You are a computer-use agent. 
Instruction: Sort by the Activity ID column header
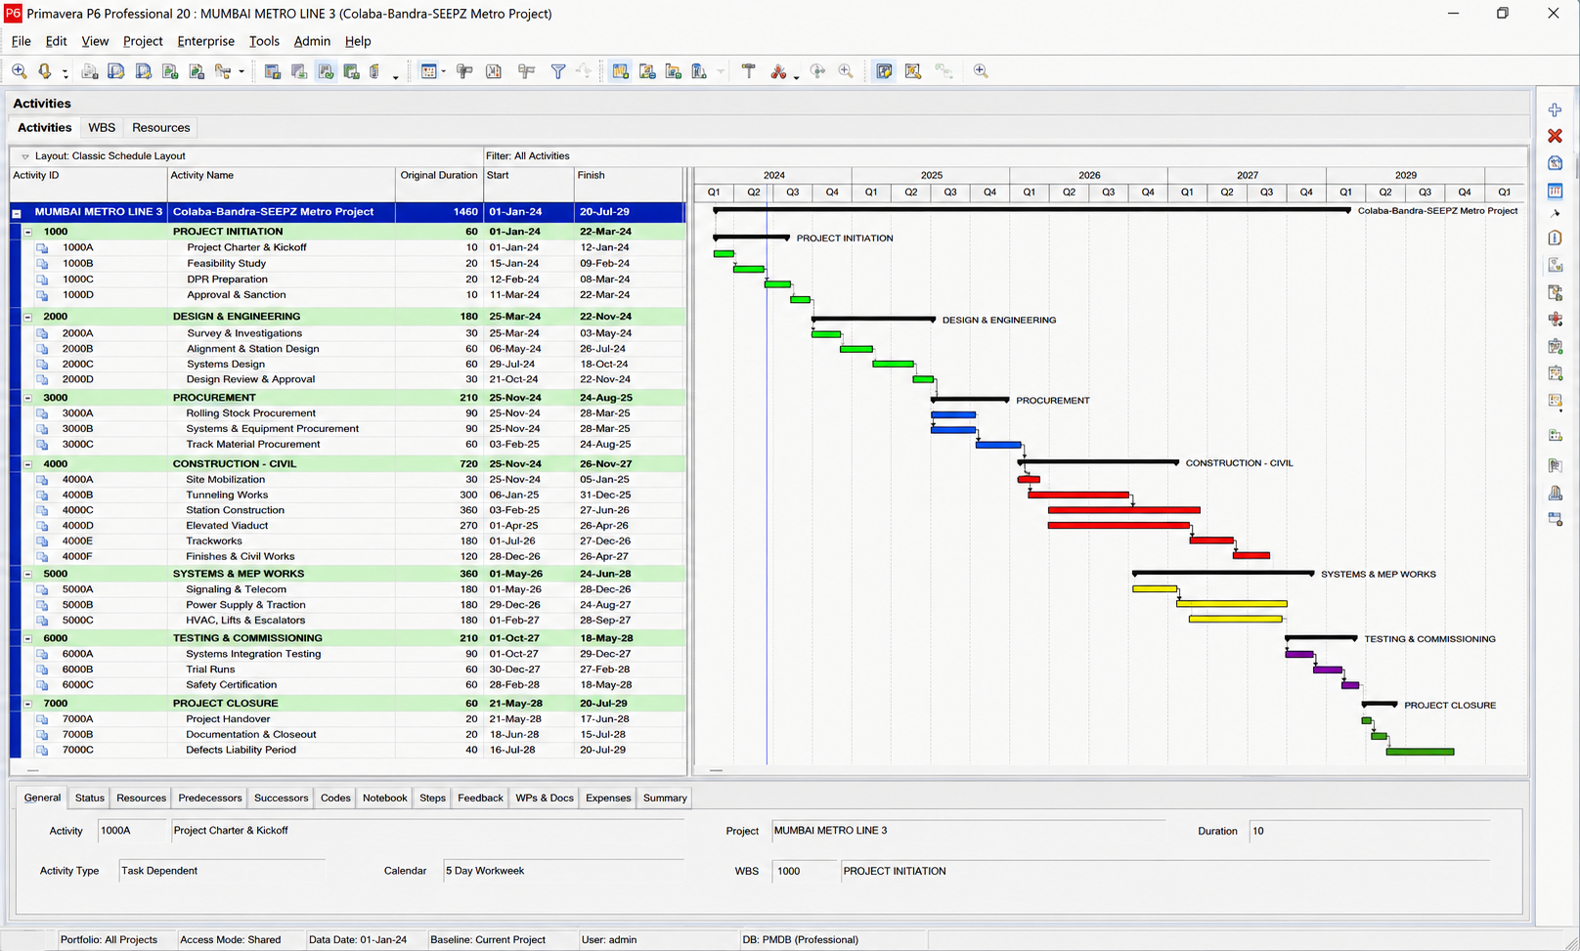pos(89,176)
